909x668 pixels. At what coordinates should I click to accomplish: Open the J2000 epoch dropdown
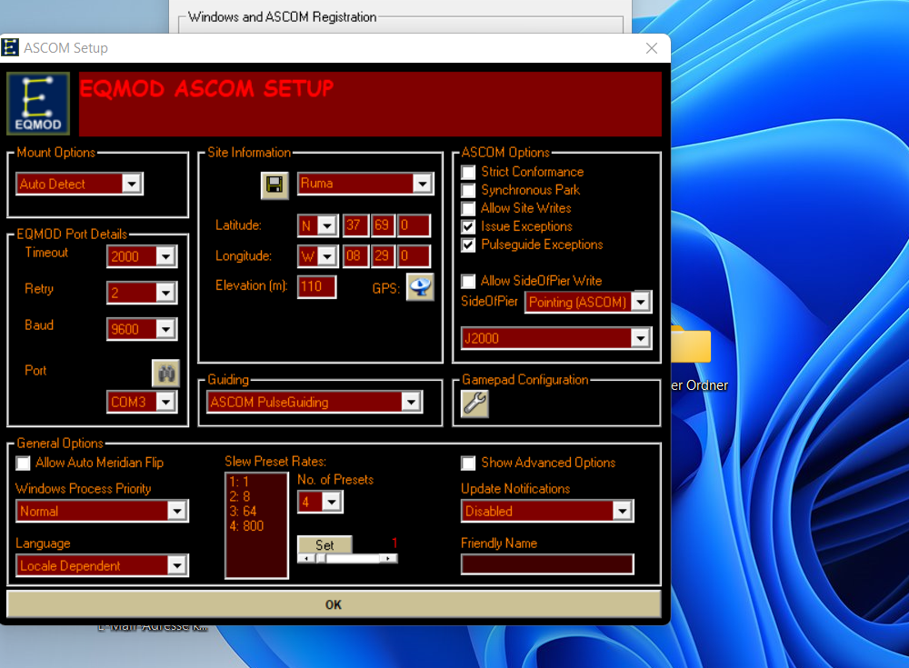click(x=641, y=338)
